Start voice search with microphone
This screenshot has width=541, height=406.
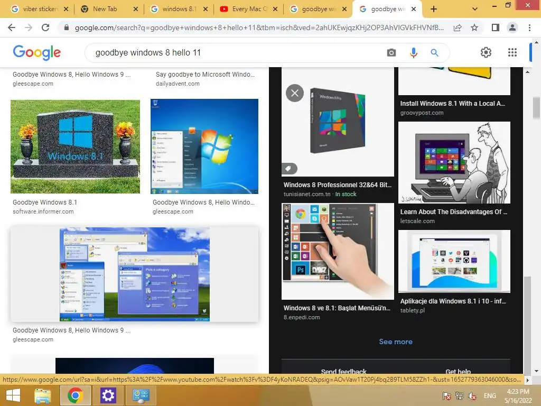413,52
